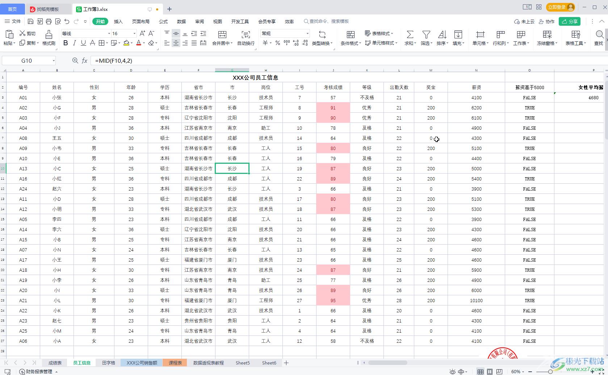Toggle center horizontal alignment
608x375 pixels.
pos(176,43)
